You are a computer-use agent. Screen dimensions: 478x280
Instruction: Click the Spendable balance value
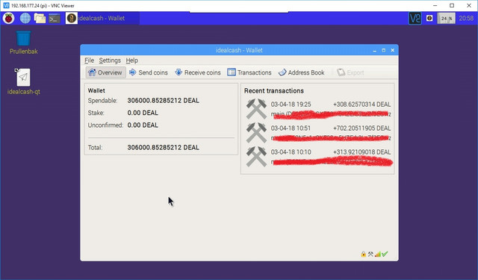163,101
